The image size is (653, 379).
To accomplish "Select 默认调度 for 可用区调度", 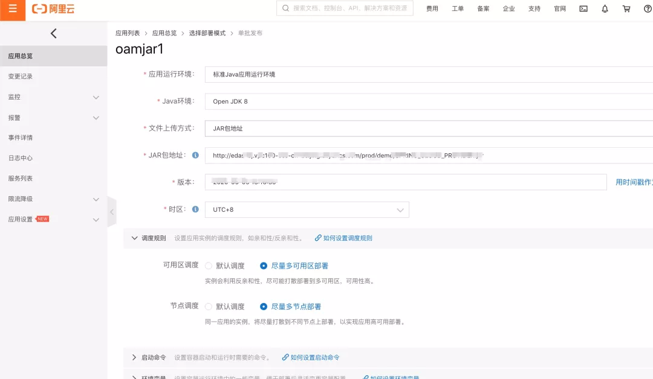I will (x=209, y=266).
